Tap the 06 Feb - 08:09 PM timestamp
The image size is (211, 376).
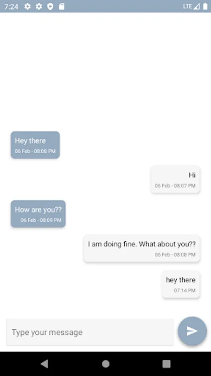(41, 220)
